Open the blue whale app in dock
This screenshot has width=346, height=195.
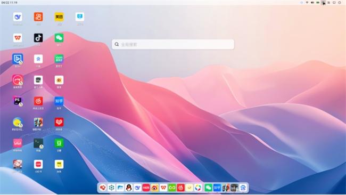click(137, 188)
